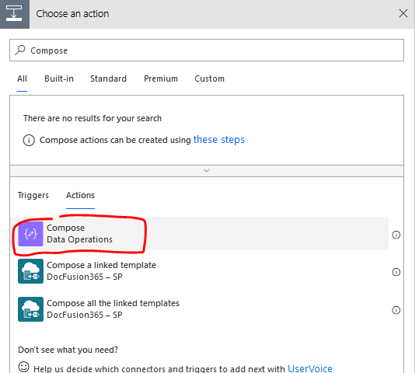Viewport: 415px width, 373px height.
Task: Follow the "these steps" link
Action: [219, 140]
